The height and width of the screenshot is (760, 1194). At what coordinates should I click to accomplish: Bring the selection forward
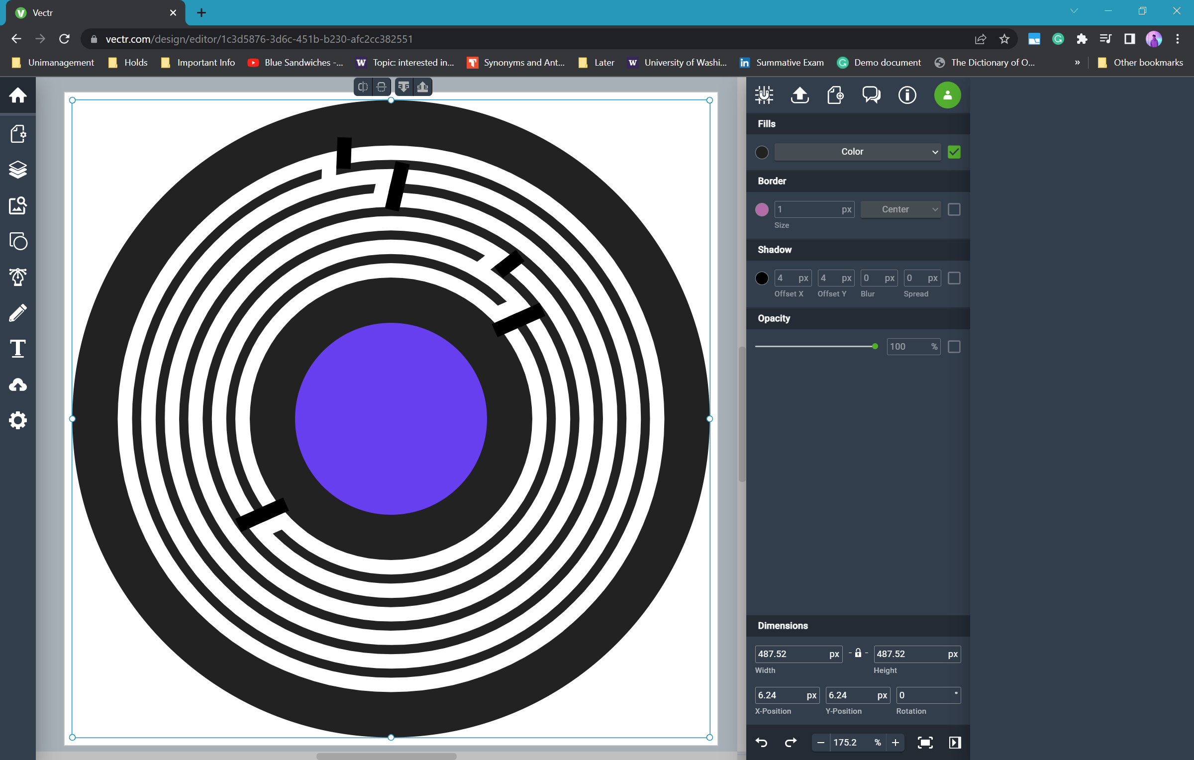click(x=423, y=87)
